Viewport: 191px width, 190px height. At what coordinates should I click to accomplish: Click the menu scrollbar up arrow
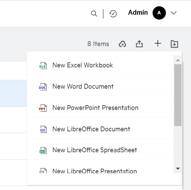tap(178, 60)
